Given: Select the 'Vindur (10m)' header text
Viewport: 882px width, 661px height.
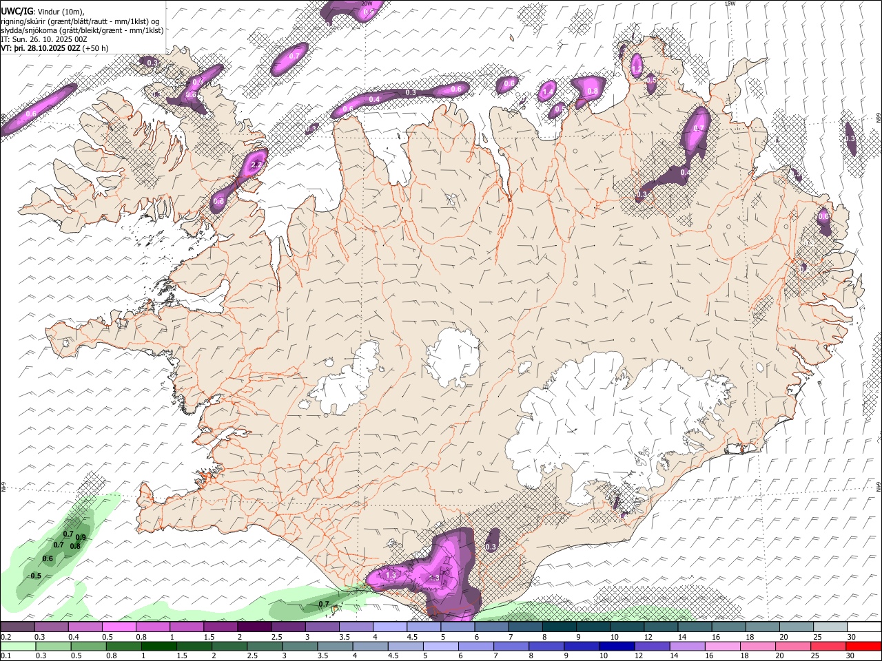Looking at the screenshot, I should tap(61, 11).
